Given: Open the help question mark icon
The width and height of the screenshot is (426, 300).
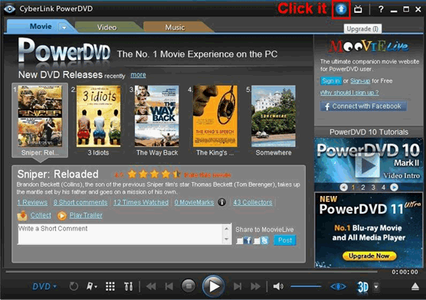Looking at the screenshot, I should [381, 9].
